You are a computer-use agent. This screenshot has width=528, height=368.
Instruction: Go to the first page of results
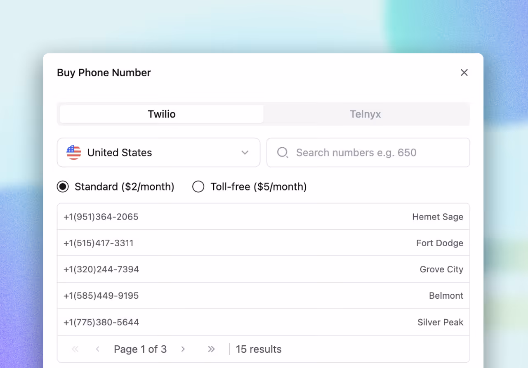point(75,349)
